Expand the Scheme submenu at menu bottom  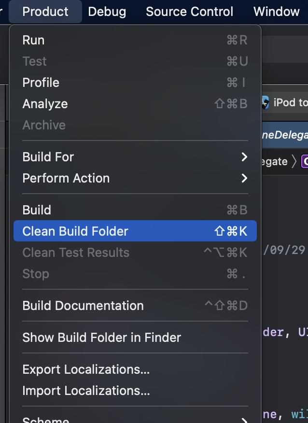coord(244,420)
